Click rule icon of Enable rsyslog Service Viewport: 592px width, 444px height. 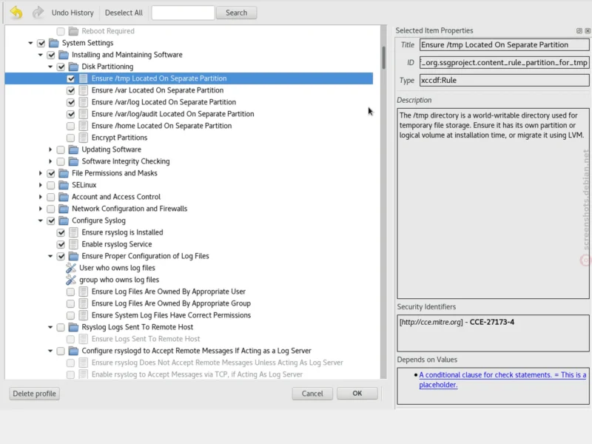coord(73,244)
